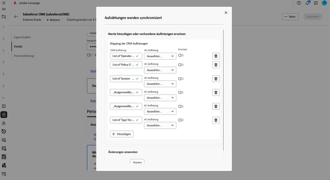Screen dimensions: 330x180
Task: Select the Details tab
Action: 18,47
